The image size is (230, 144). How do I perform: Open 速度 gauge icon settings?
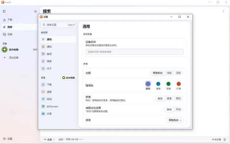click(43, 92)
